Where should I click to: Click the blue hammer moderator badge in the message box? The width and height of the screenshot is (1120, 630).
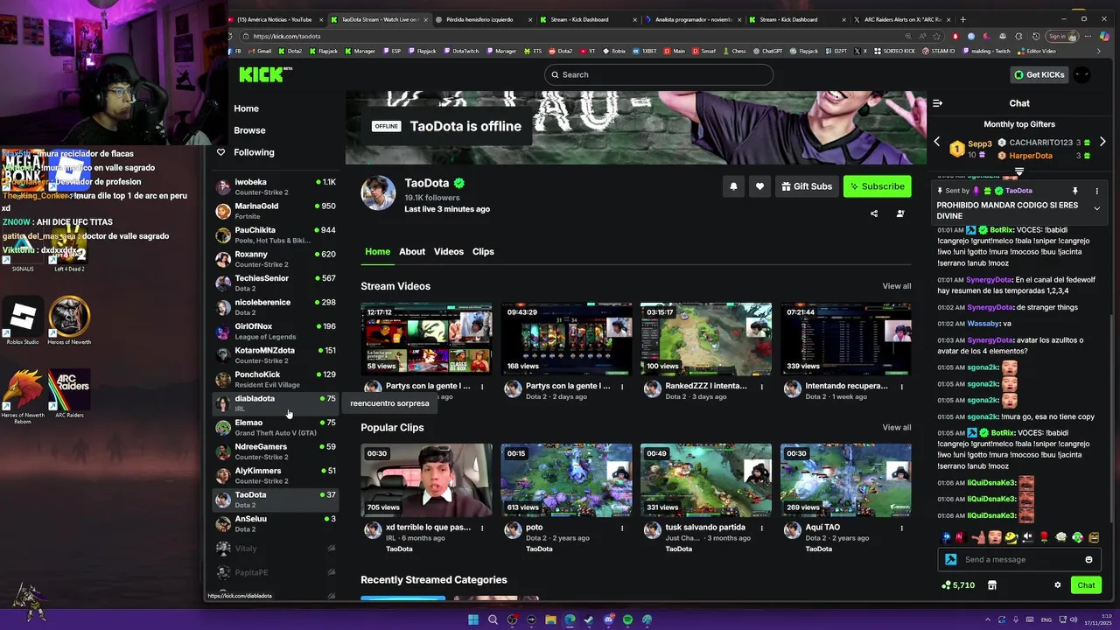tap(951, 560)
